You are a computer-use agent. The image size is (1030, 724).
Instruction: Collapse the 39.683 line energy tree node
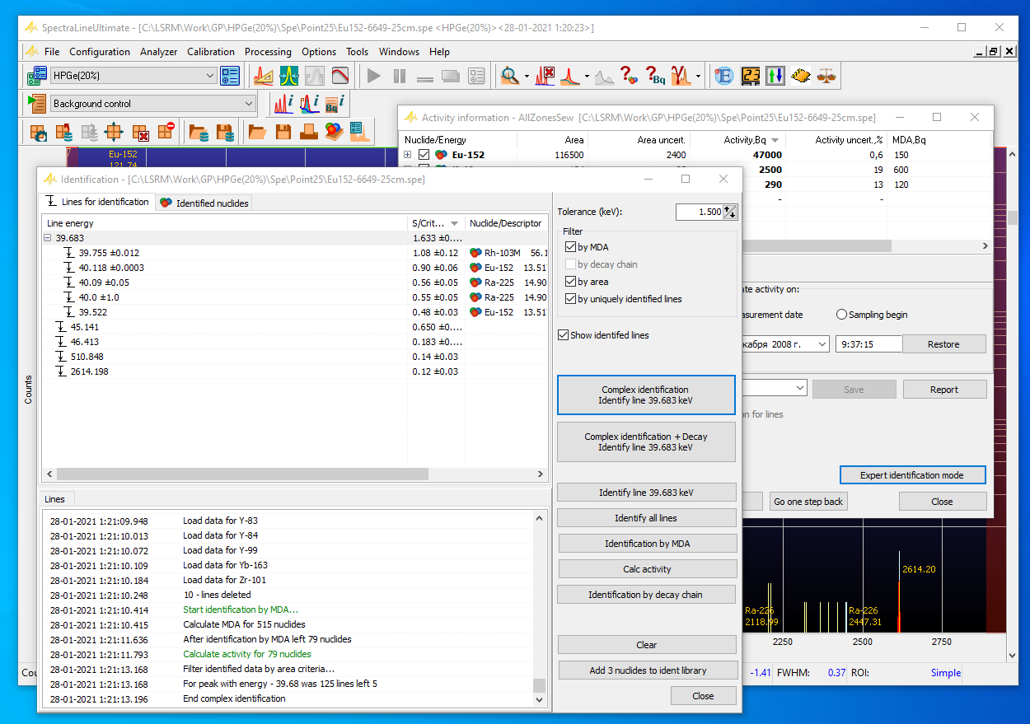[48, 238]
